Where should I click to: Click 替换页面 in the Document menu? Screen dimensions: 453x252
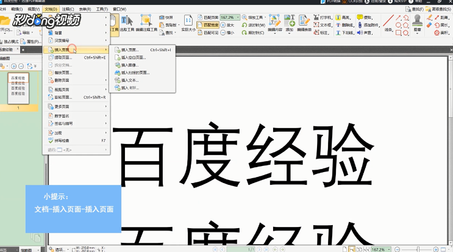77,73
